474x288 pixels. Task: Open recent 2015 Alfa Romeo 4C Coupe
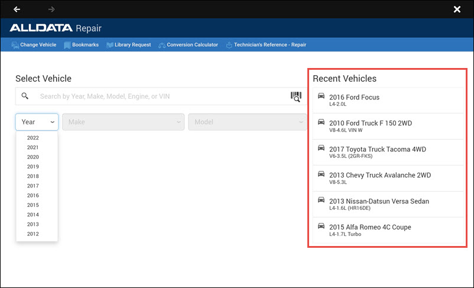point(388,230)
